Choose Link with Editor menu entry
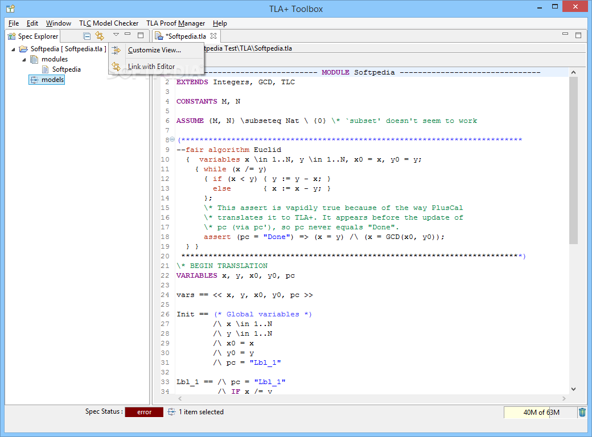592x437 pixels. [151, 67]
